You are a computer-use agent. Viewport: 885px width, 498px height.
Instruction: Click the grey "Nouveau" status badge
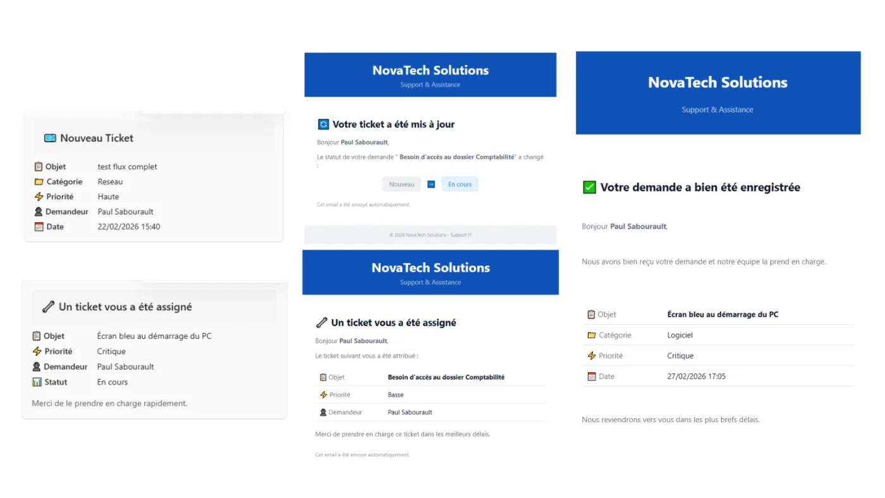click(401, 185)
